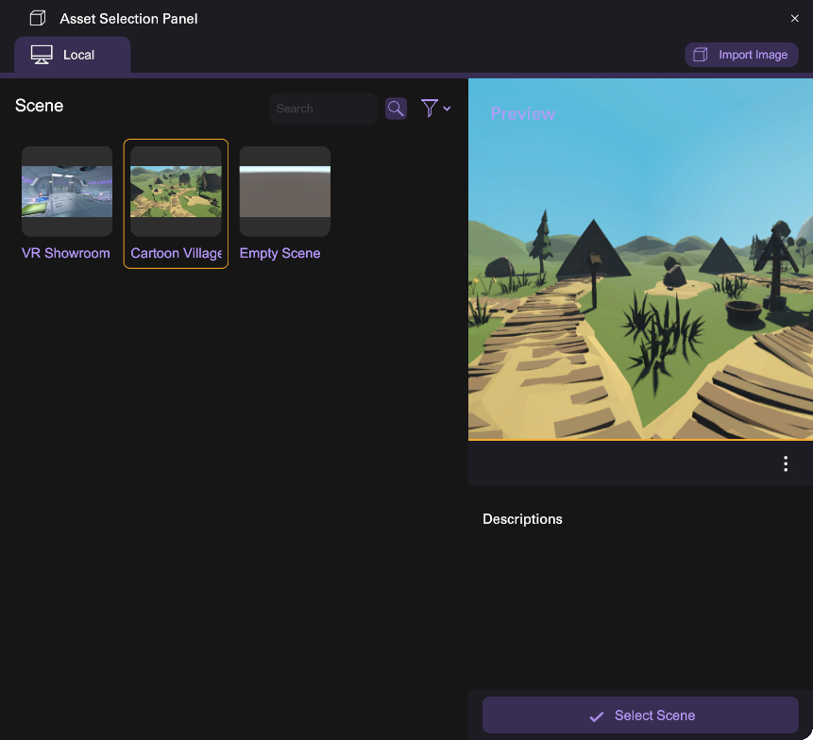813x740 pixels.
Task: Expand the filter dropdown chevron
Action: click(x=447, y=109)
